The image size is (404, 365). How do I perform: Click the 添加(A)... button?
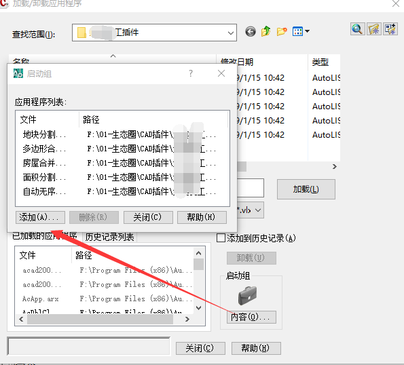40,217
